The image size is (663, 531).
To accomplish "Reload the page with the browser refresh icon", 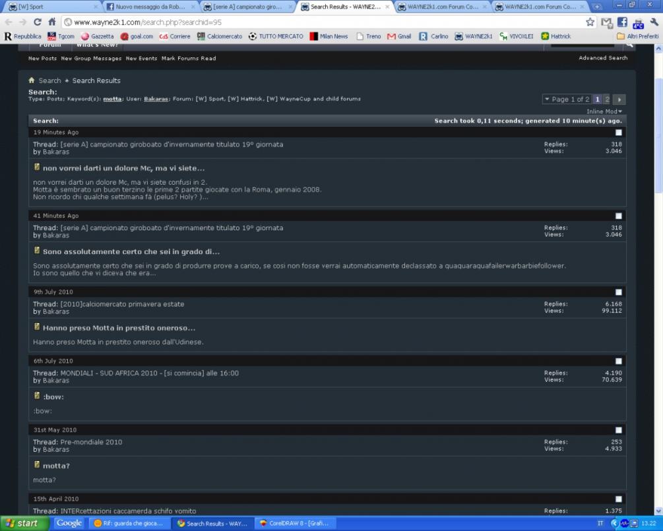I will coord(37,22).
